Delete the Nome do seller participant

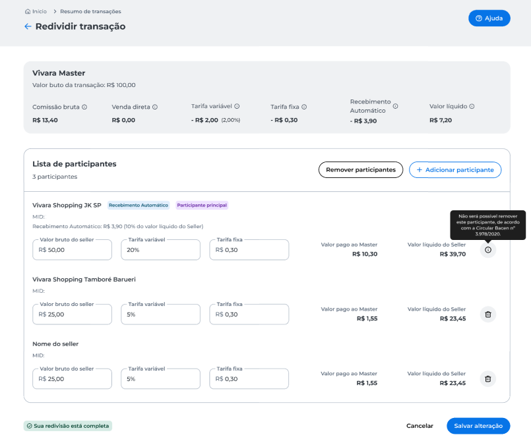[x=488, y=379]
